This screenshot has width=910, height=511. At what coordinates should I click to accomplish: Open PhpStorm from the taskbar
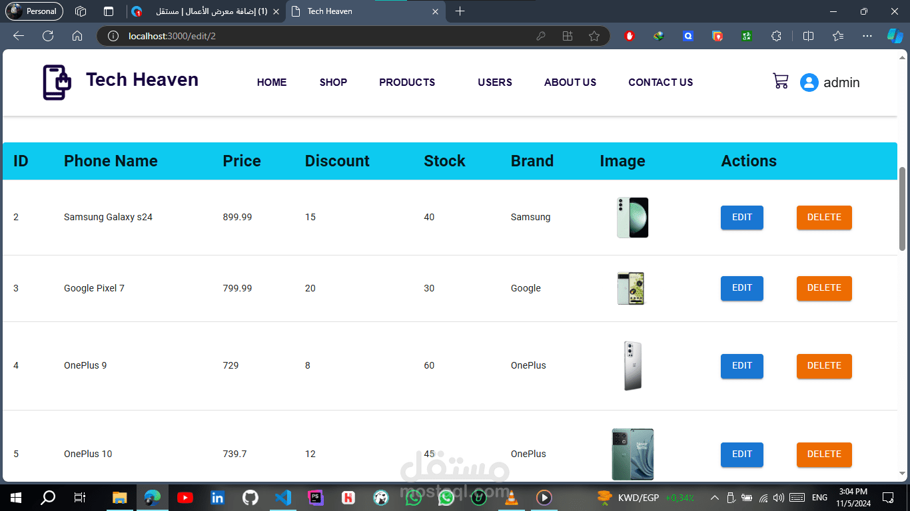(x=315, y=497)
